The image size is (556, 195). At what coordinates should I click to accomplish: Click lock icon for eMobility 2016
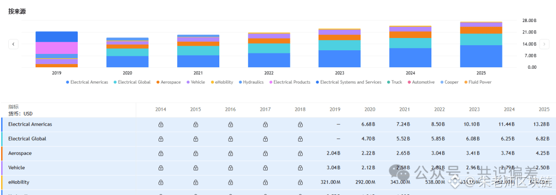231,182
